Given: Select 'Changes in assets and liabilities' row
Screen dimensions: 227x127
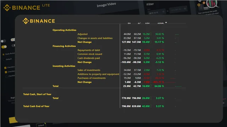Looking at the screenshot, I should (95, 38).
